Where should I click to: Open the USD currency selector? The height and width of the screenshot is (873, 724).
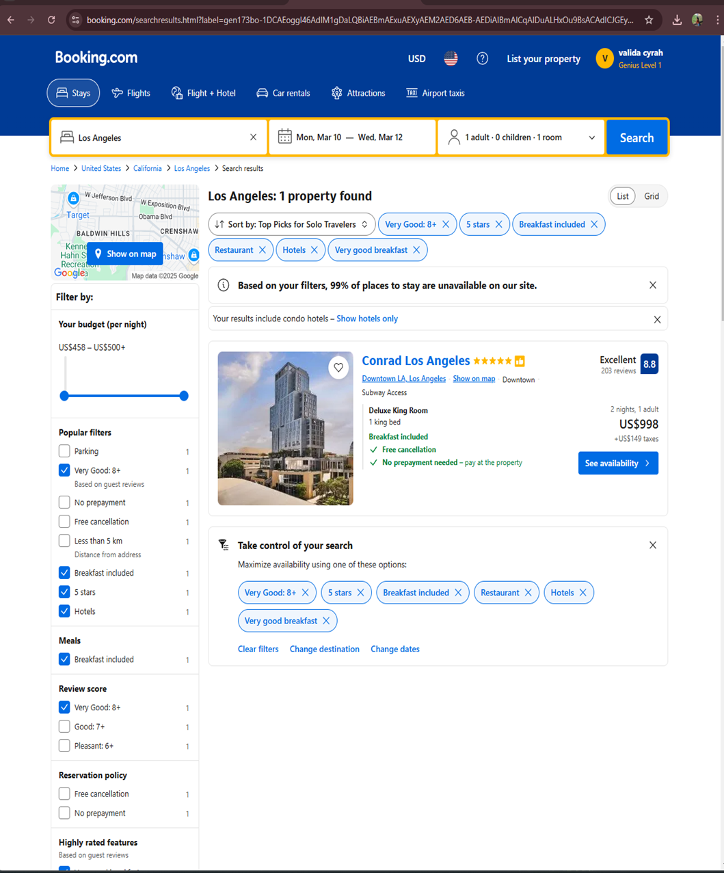pyautogui.click(x=417, y=59)
